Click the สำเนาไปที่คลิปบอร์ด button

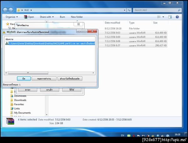coord(70,79)
